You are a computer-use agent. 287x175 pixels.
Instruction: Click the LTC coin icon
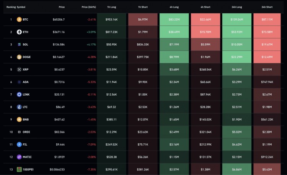(19, 107)
